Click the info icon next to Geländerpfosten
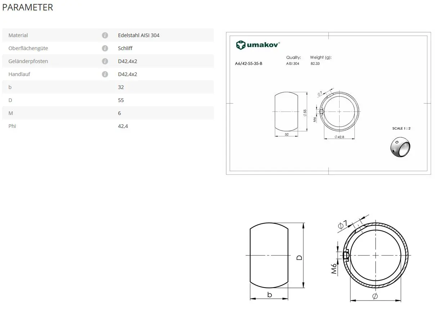Screen dimensions: 435x311 coord(105,61)
